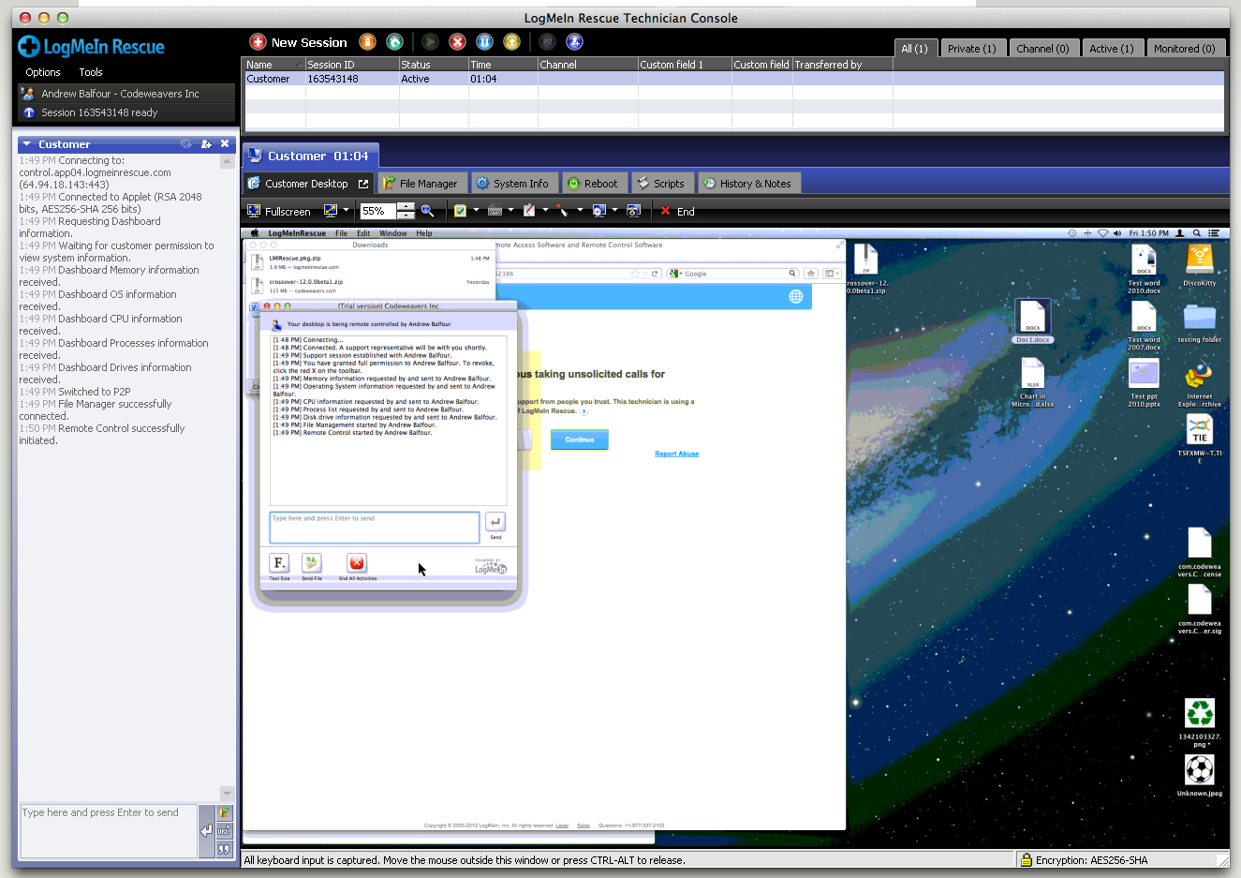The width and height of the screenshot is (1241, 878).
Task: Click the push URL icon beside chat box
Action: point(224,830)
